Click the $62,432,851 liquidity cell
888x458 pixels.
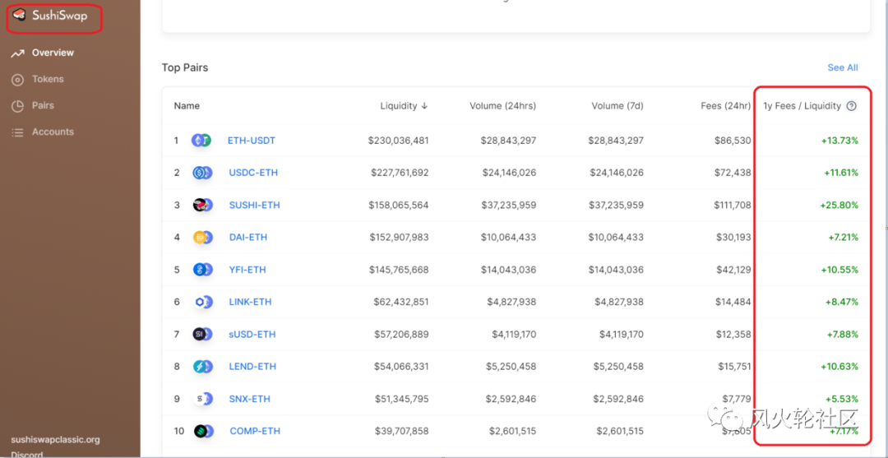coord(401,302)
